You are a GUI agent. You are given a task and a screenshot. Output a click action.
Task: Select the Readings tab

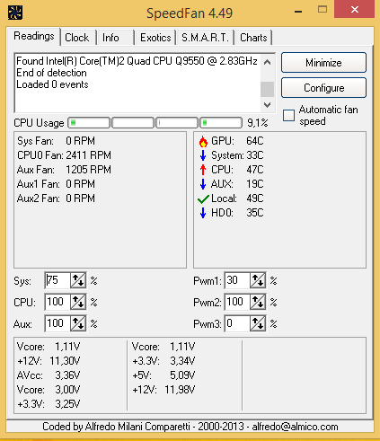point(34,36)
